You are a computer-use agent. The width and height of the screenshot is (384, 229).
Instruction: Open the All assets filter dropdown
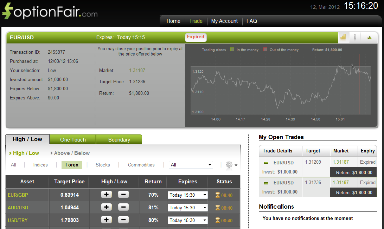[x=191, y=164]
